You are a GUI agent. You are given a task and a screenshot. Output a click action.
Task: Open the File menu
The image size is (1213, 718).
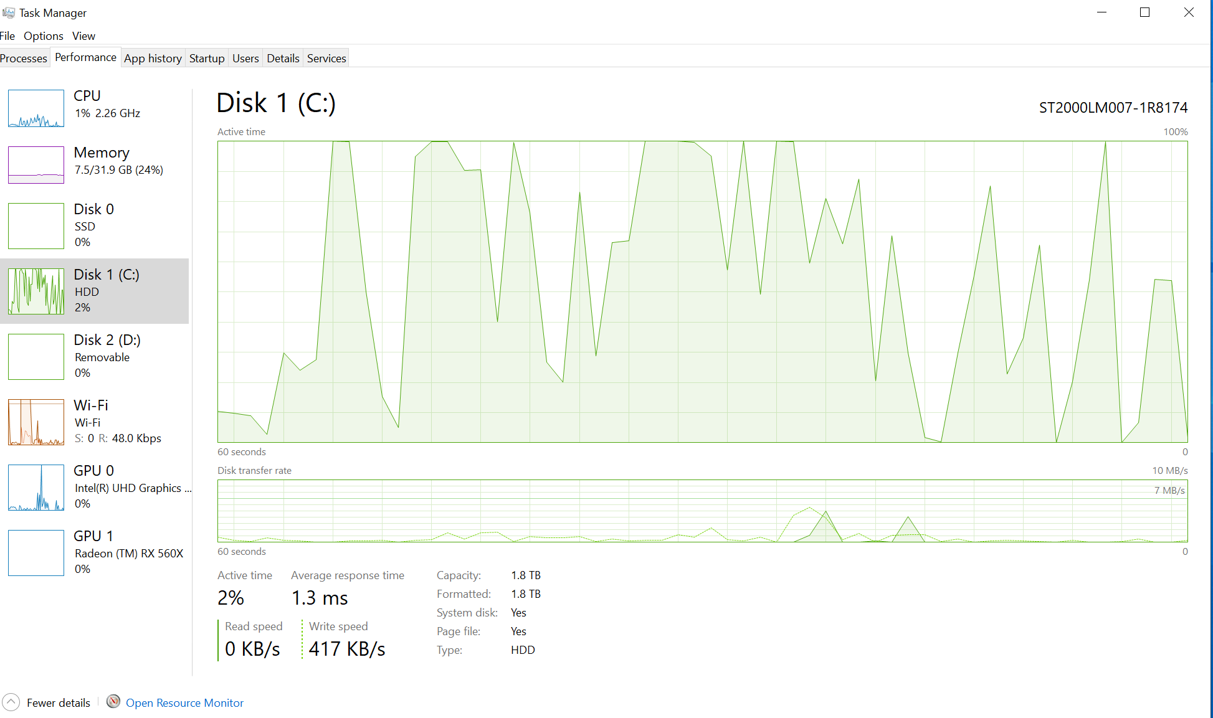pyautogui.click(x=7, y=36)
